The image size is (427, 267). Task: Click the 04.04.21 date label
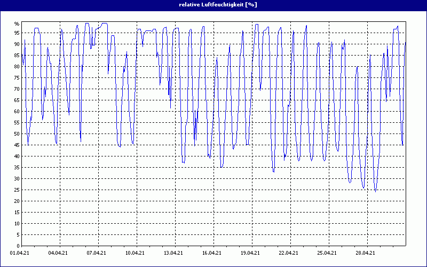(58, 253)
